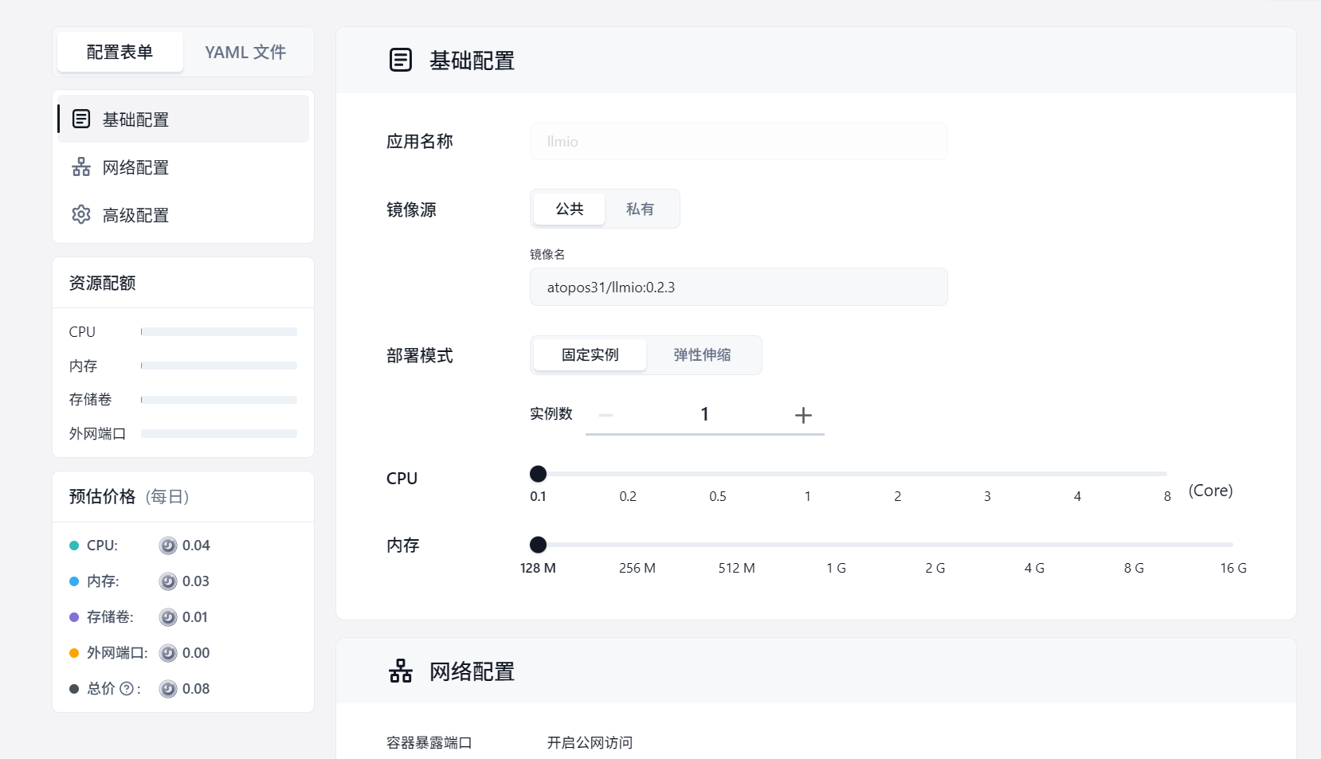Viewport: 1321px width, 759px height.
Task: Click the 镜像名 input field
Action: [738, 287]
